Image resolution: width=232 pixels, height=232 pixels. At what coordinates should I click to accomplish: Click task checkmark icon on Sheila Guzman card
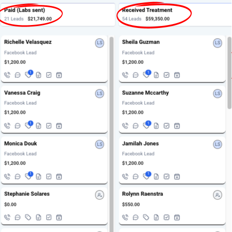[x=166, y=75]
